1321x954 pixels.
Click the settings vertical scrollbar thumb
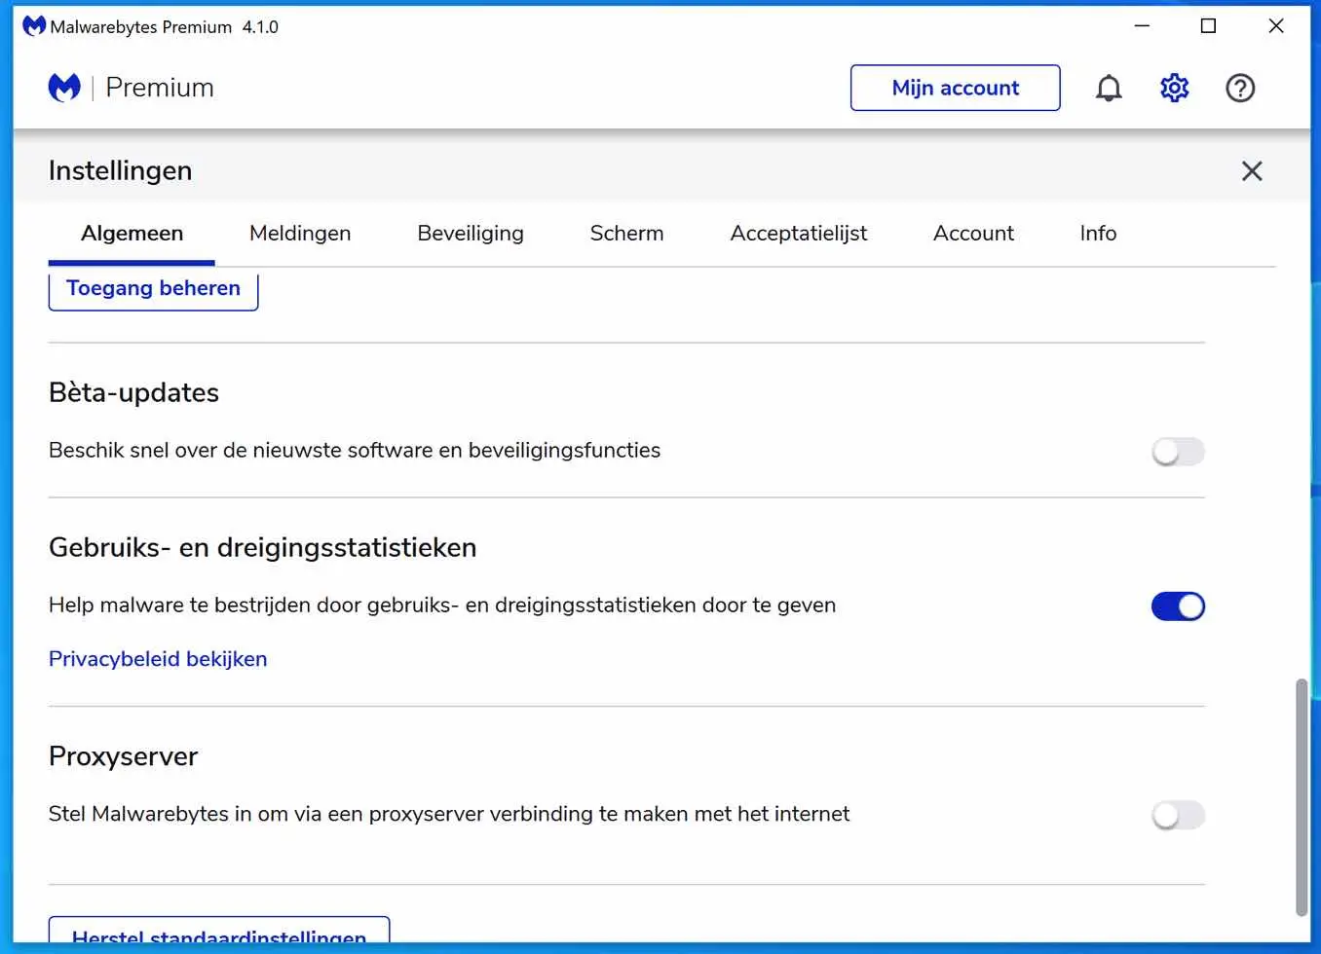pyautogui.click(x=1301, y=797)
